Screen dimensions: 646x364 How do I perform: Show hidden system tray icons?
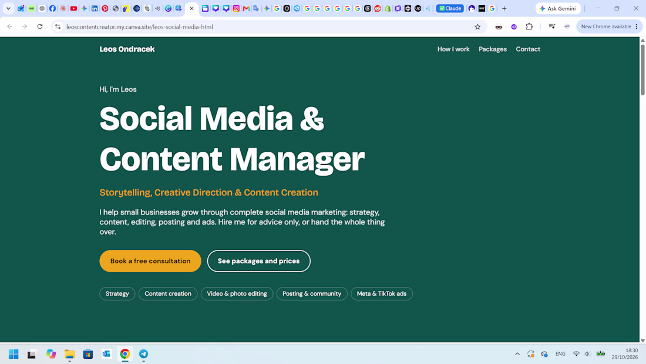[x=517, y=353]
